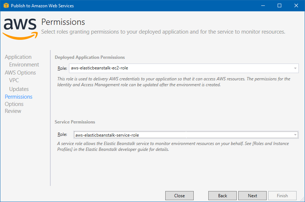
Task: Select the Permissions step in sidebar
Action: (x=19, y=97)
